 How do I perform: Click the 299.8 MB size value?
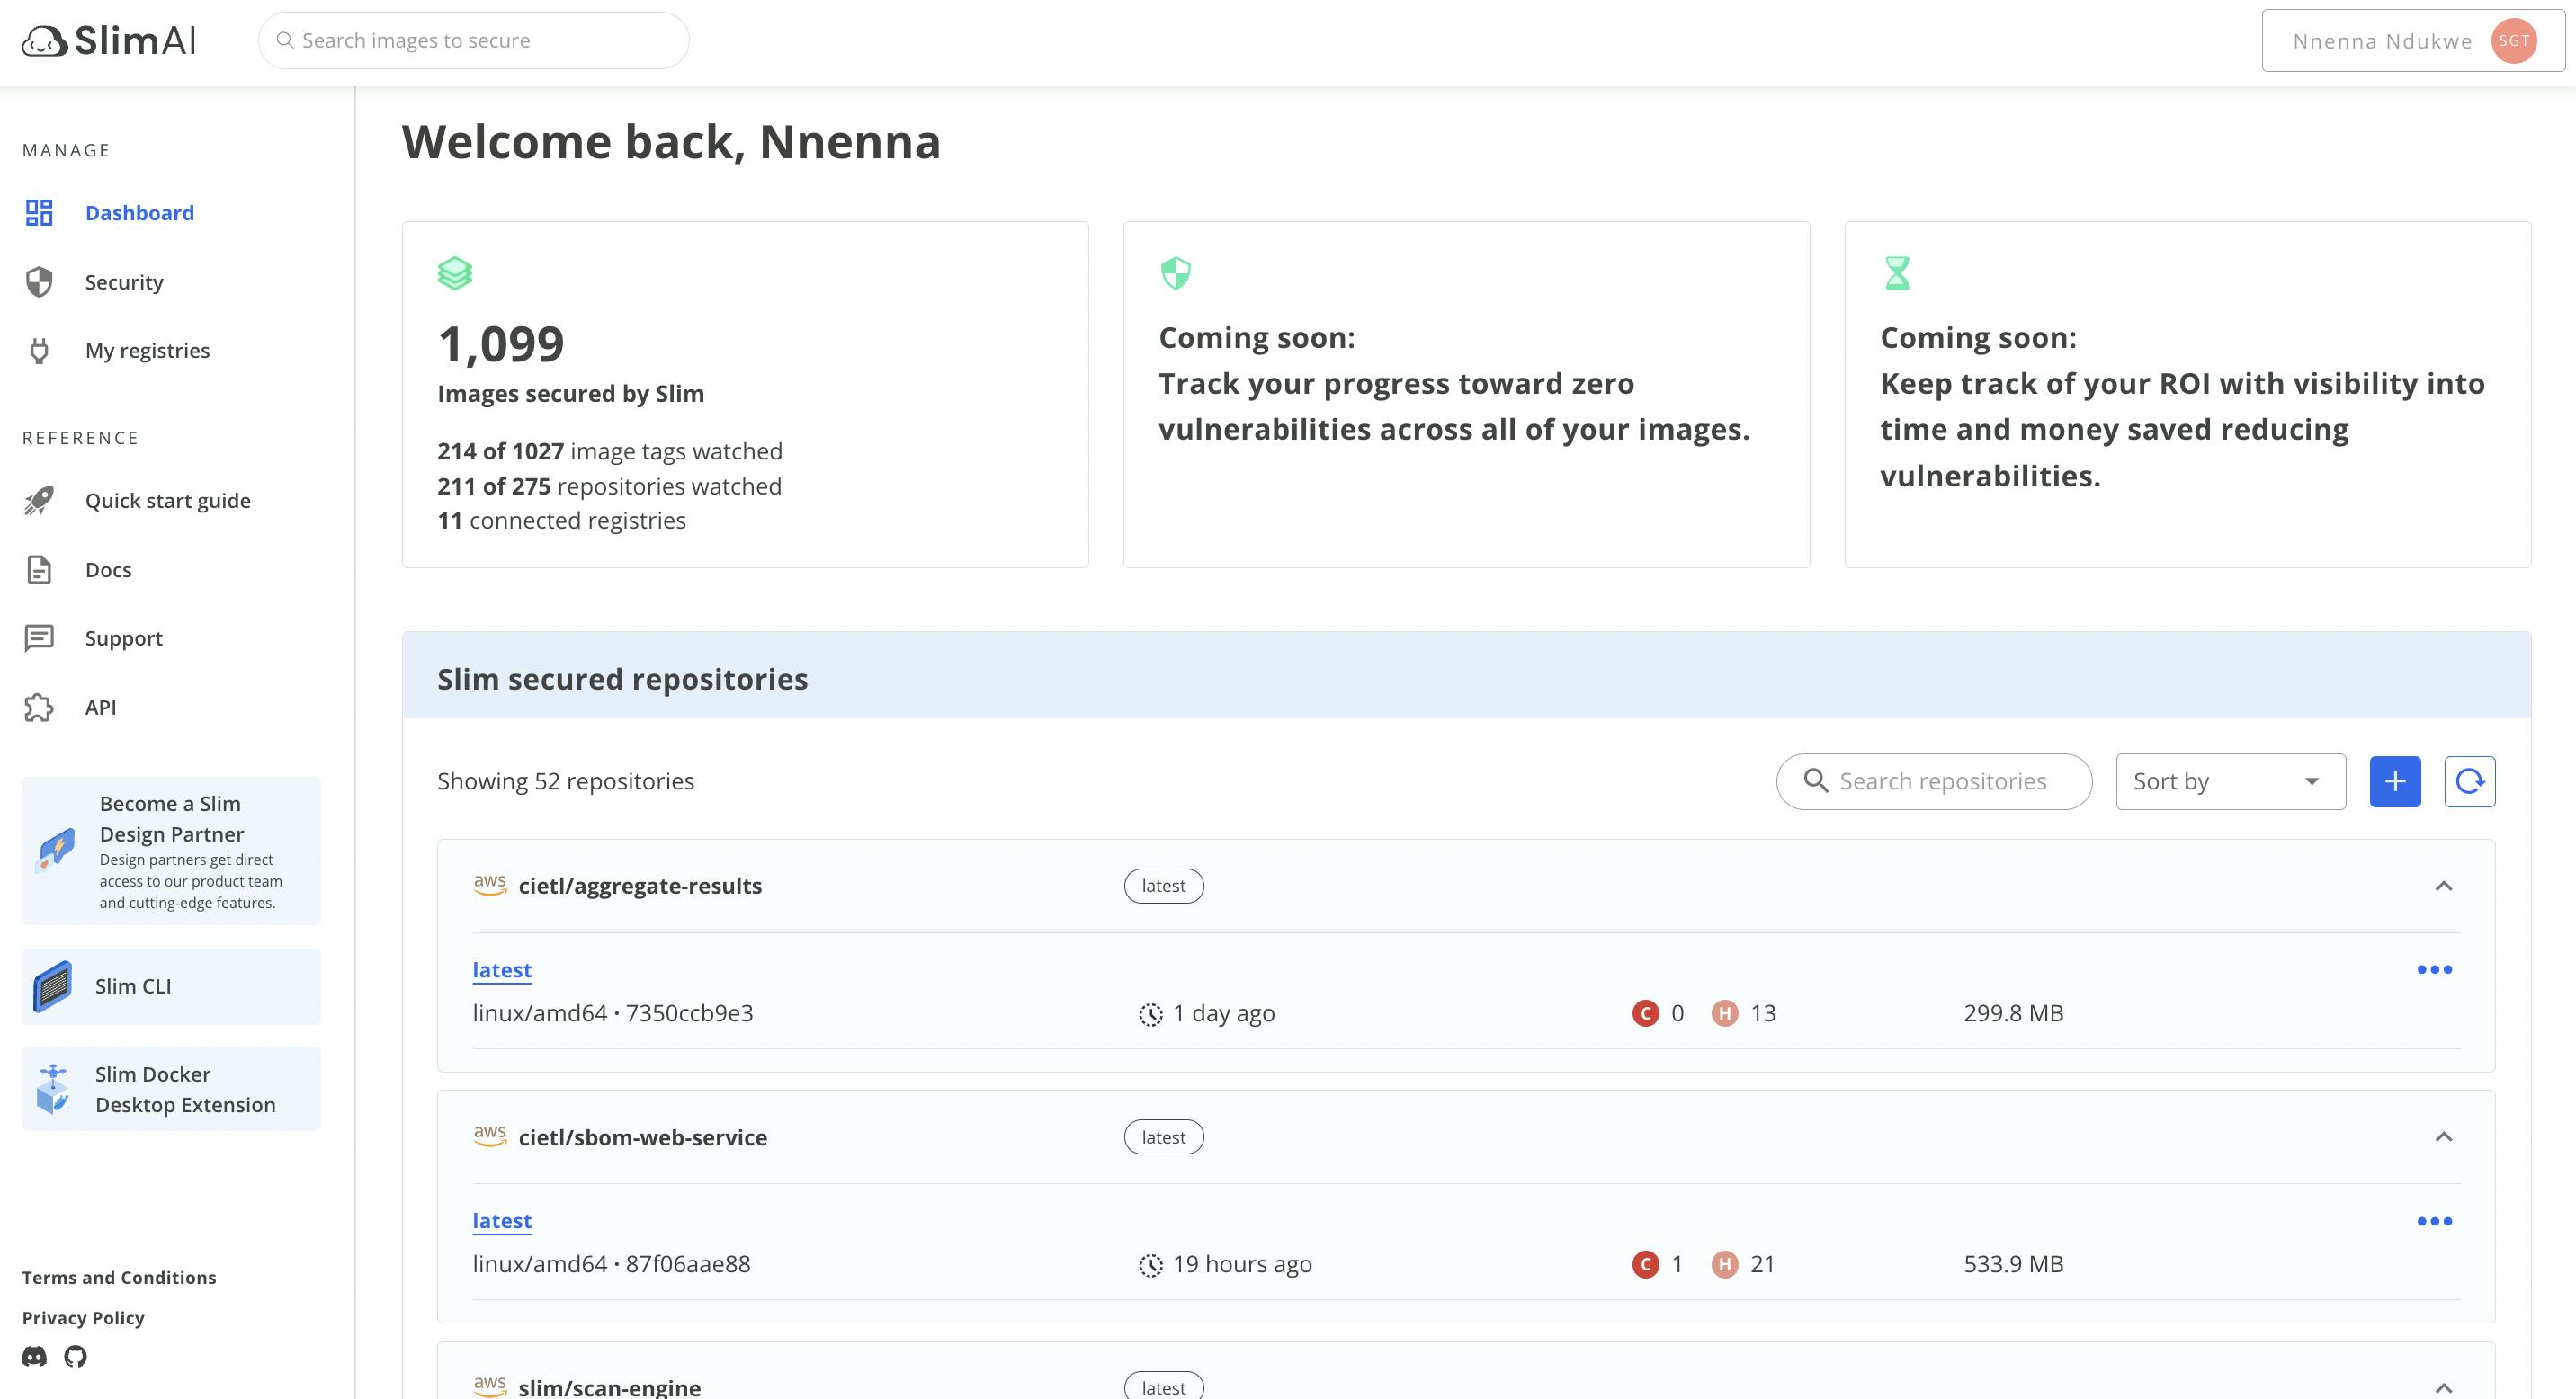[x=2014, y=1013]
